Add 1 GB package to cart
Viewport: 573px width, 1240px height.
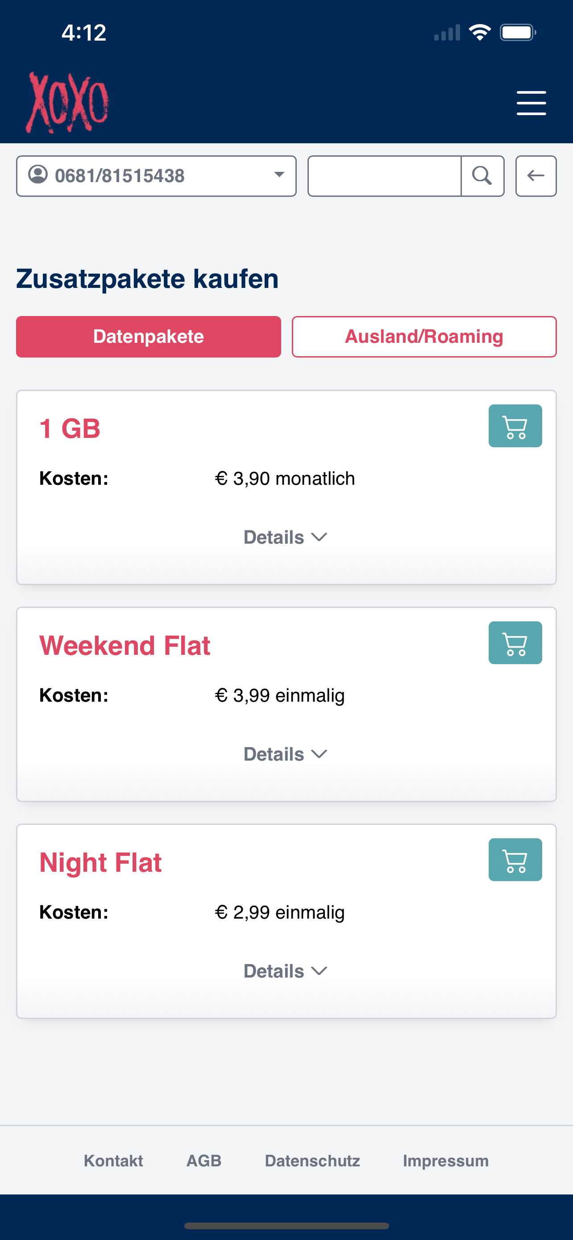[515, 426]
